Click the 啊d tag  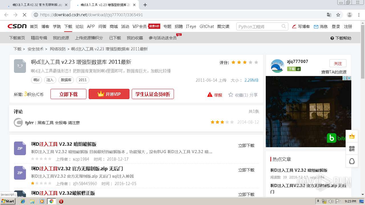point(36,80)
